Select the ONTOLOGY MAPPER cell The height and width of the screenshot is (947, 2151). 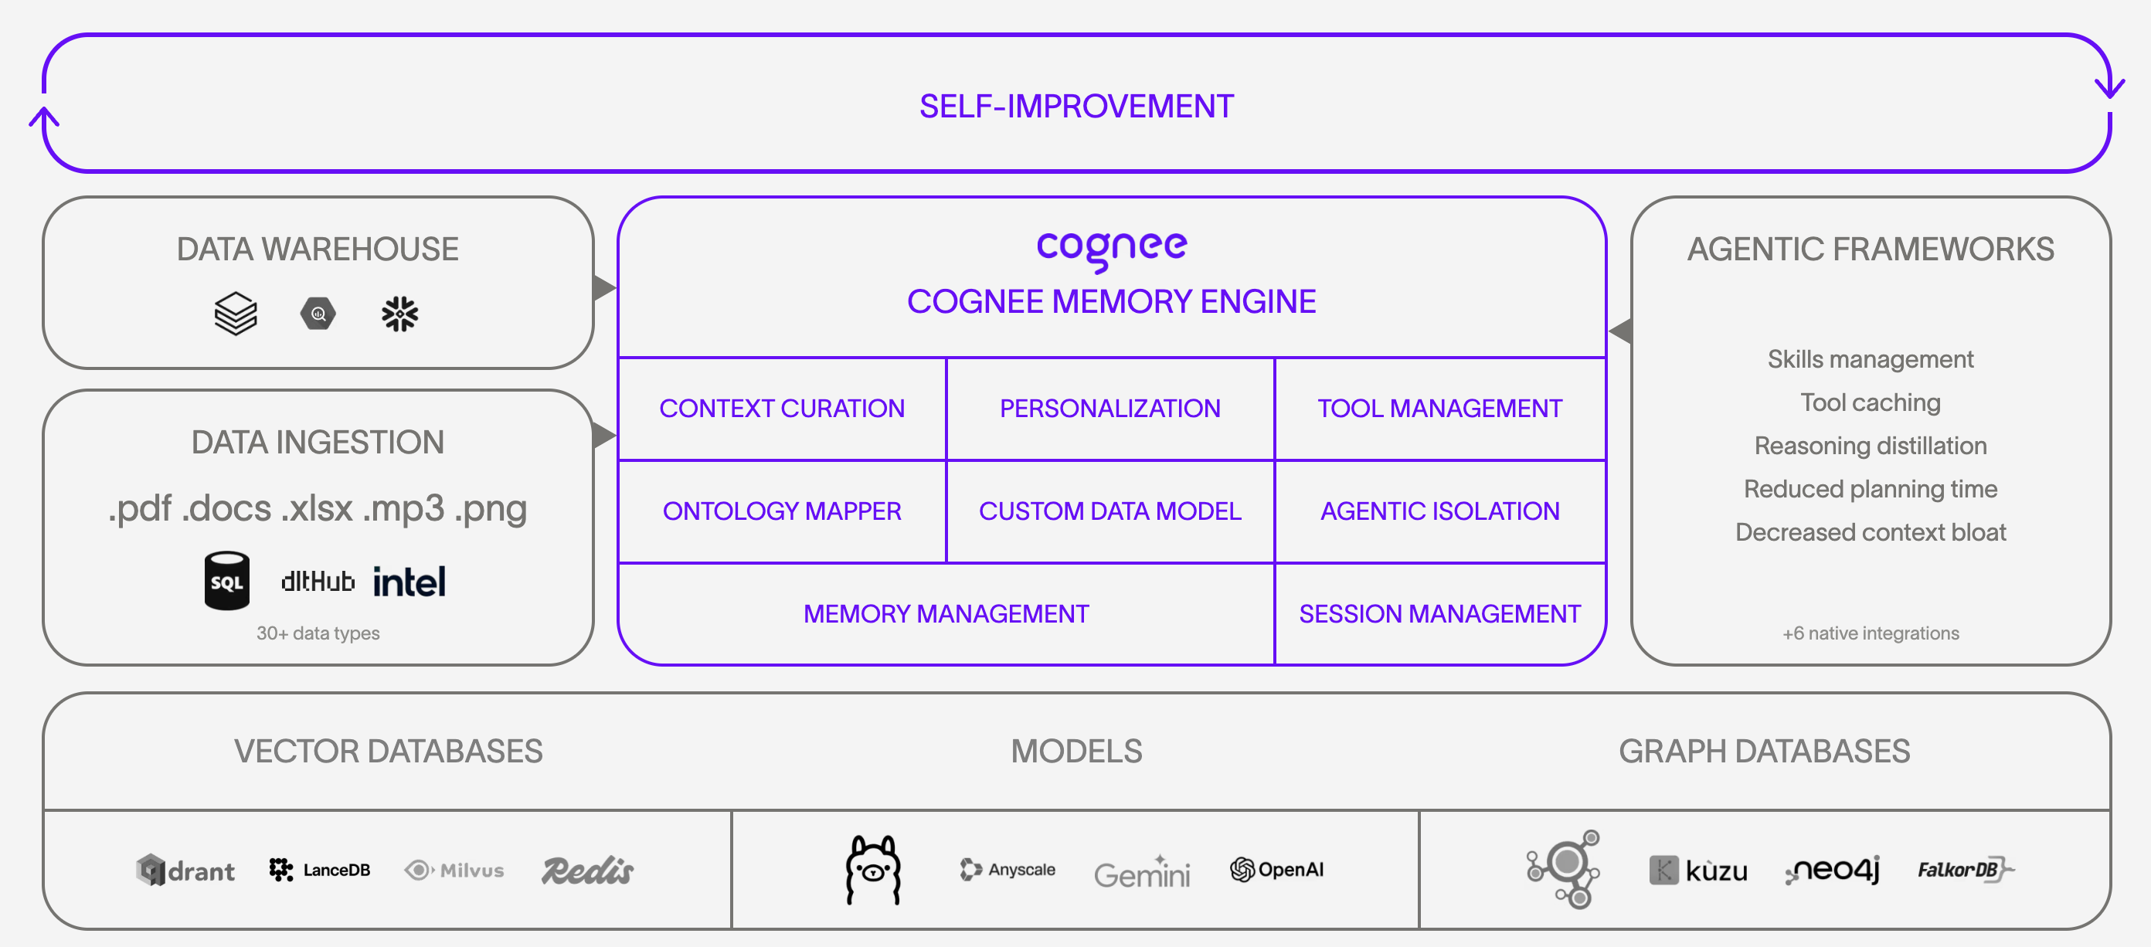pos(782,511)
